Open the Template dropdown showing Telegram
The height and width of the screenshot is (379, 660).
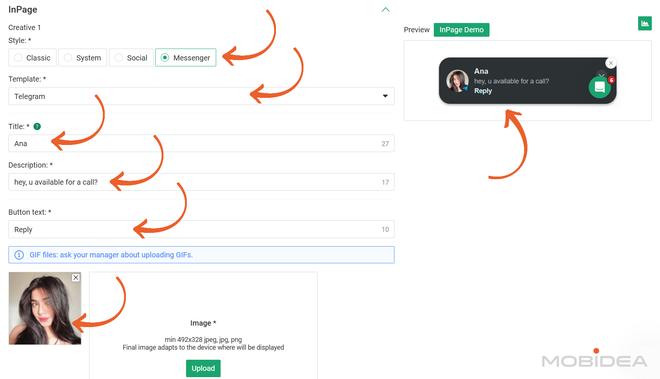pyautogui.click(x=201, y=96)
